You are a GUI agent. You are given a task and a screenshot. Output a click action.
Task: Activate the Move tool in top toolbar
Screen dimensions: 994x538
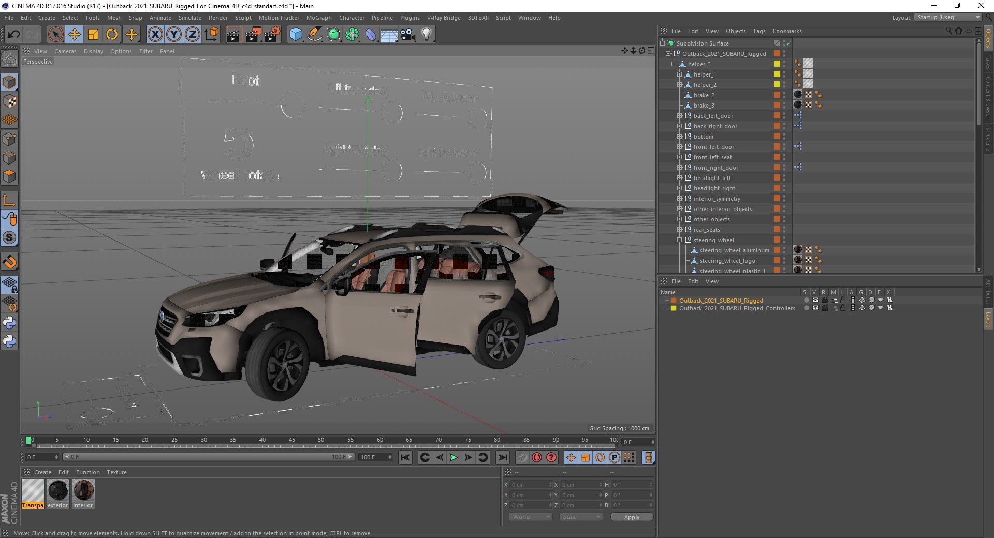pos(74,35)
